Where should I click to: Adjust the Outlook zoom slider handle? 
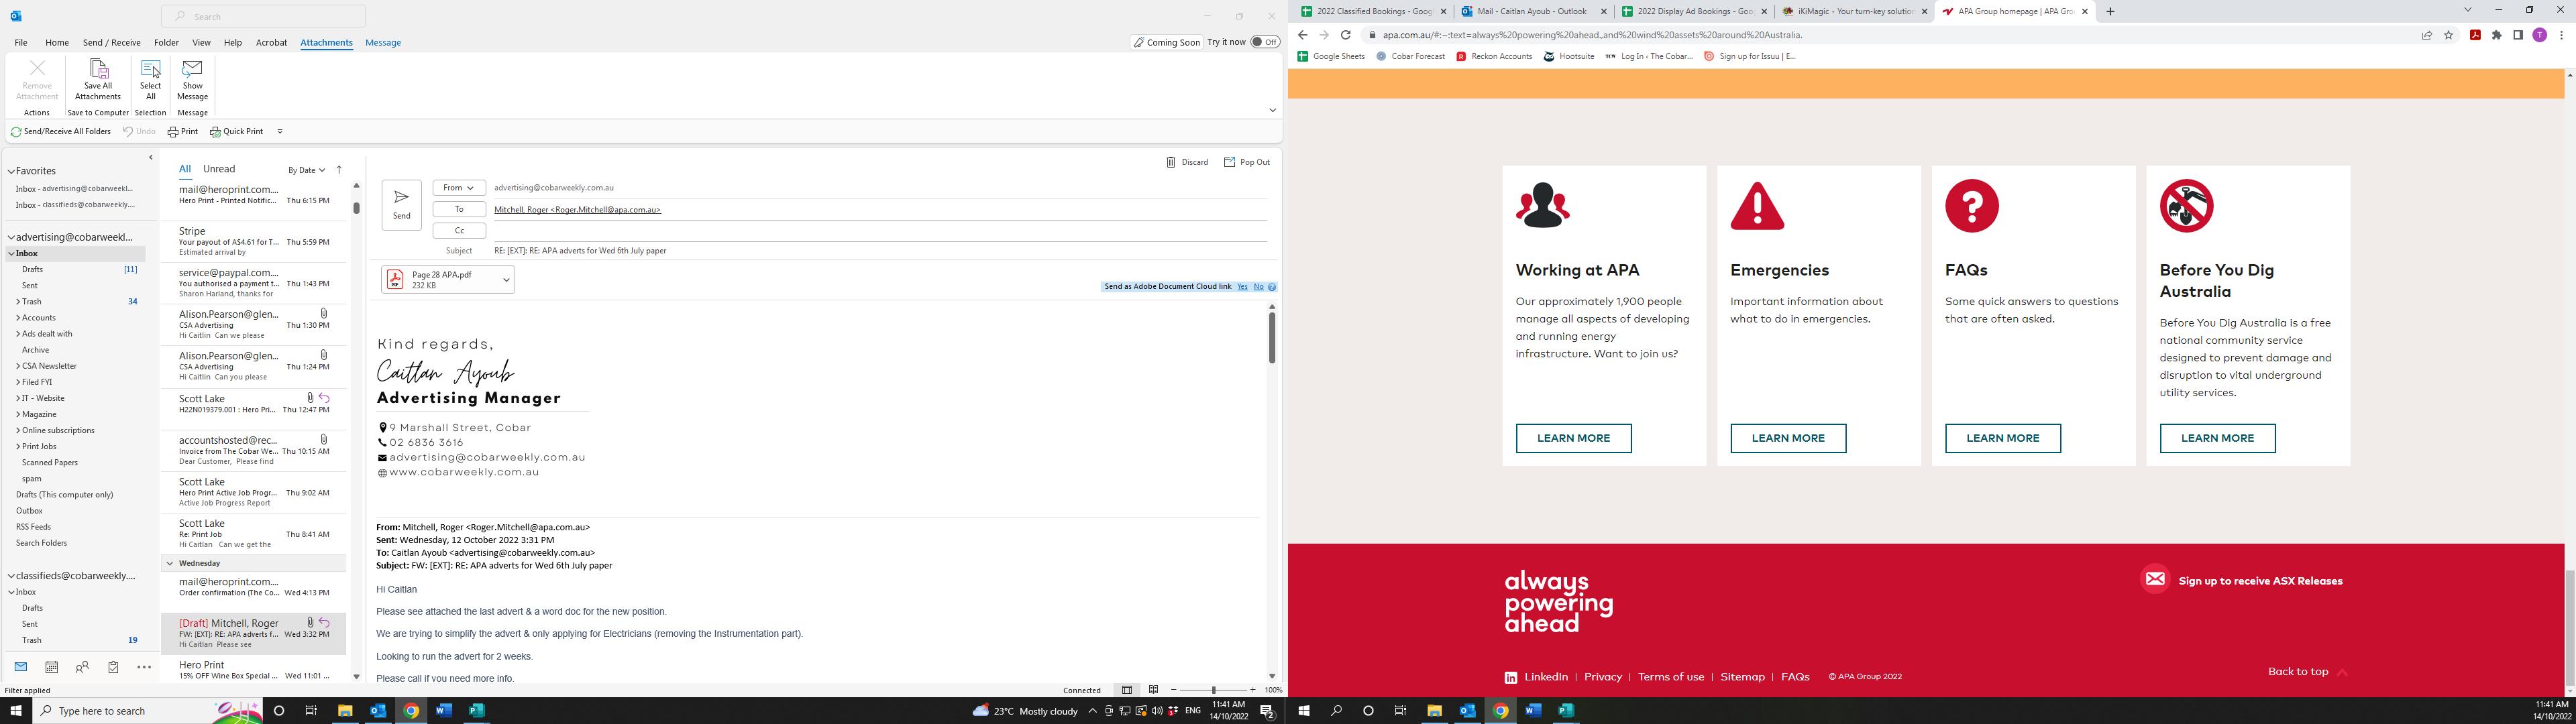1213,690
